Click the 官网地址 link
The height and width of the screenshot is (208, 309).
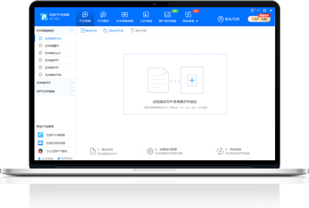[x=65, y=159]
